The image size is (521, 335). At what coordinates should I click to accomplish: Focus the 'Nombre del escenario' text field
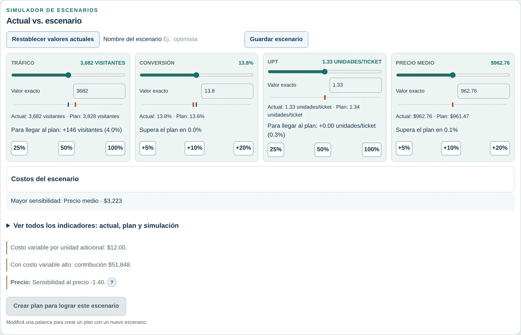202,39
